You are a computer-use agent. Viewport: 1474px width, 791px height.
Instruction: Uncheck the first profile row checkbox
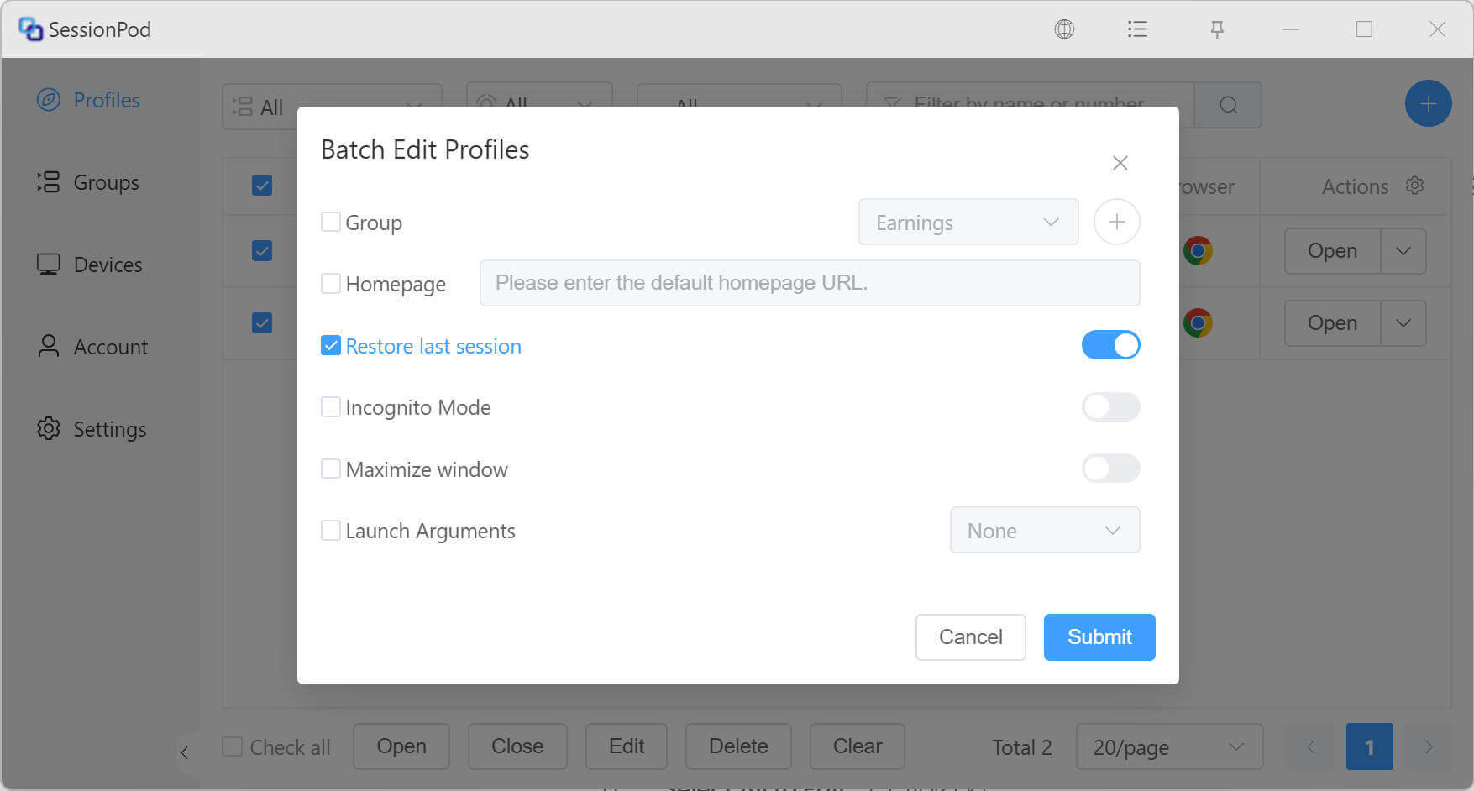pyautogui.click(x=262, y=250)
